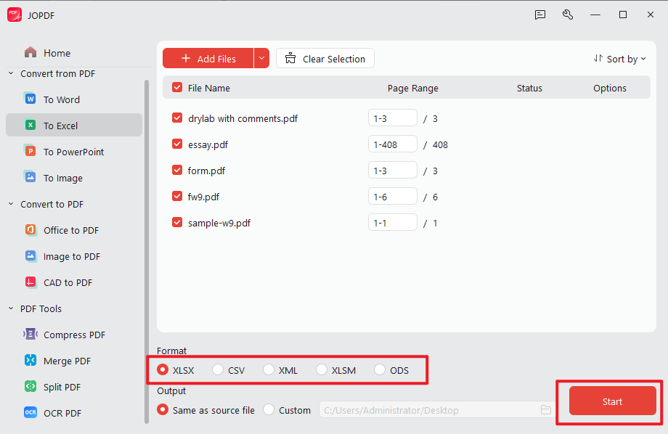Open the Office to PDF tool
Viewport: 668px width, 434px height.
[74, 230]
